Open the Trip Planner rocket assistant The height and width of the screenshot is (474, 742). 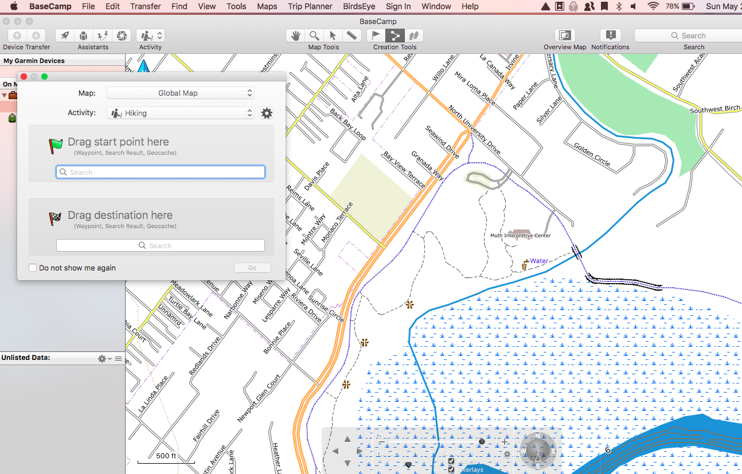(x=65, y=36)
